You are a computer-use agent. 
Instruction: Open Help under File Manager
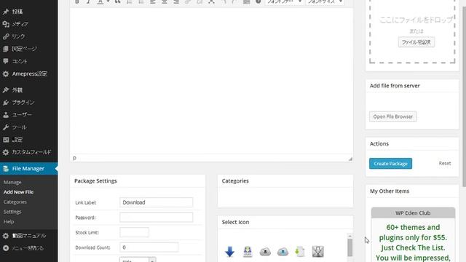[9, 221]
